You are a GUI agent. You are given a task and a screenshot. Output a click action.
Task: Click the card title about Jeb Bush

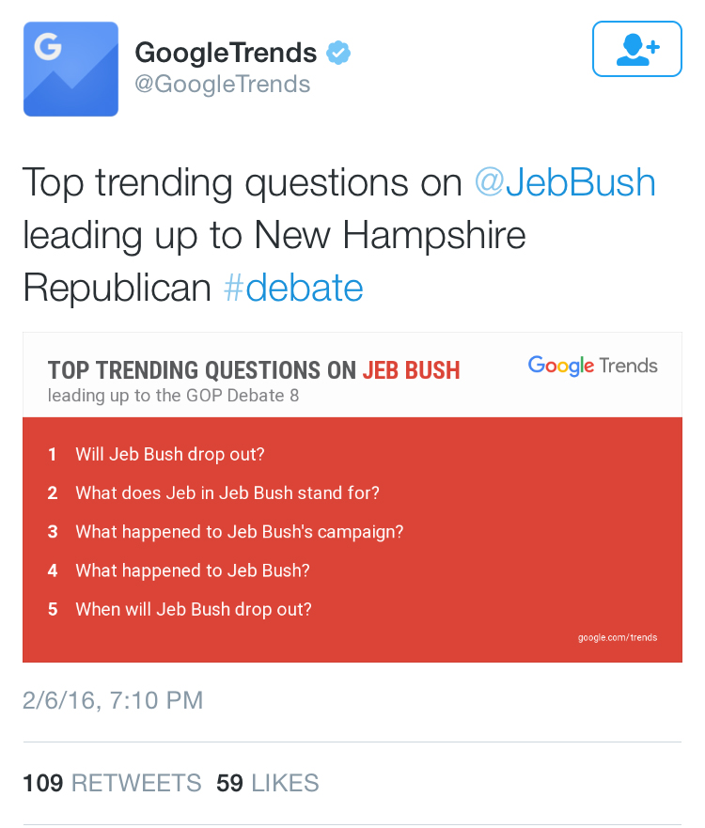(x=254, y=370)
